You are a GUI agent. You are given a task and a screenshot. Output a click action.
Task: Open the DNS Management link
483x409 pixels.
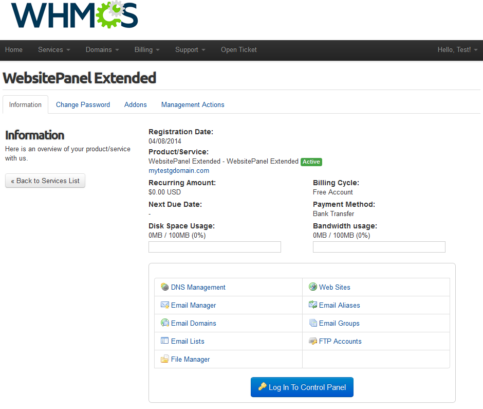pos(198,287)
